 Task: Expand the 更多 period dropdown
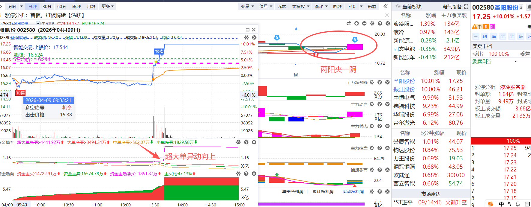pyautogui.click(x=108, y=6)
